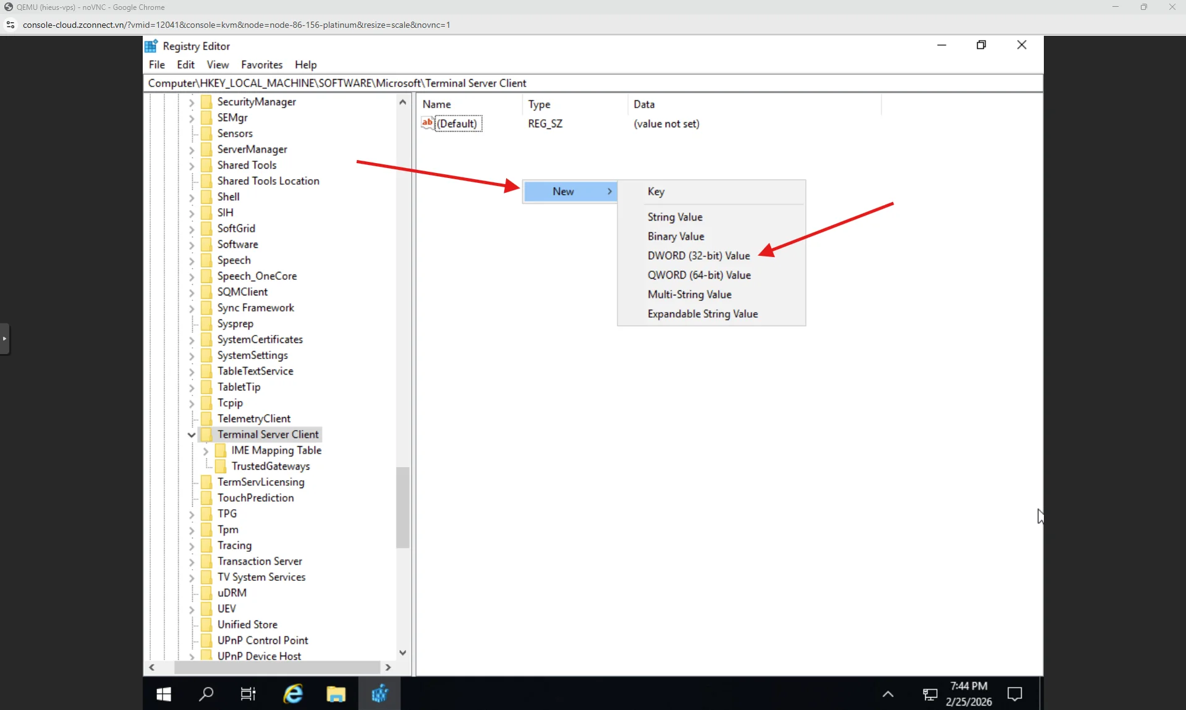Open the Favorites menu

[261, 64]
